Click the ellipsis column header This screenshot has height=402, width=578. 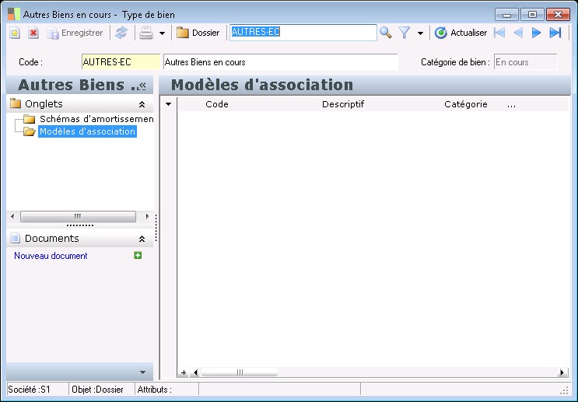511,105
